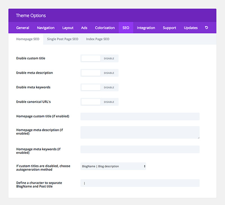Viewport: 225px width, 205px height.
Task: Open the Integration tab
Action: point(146,27)
